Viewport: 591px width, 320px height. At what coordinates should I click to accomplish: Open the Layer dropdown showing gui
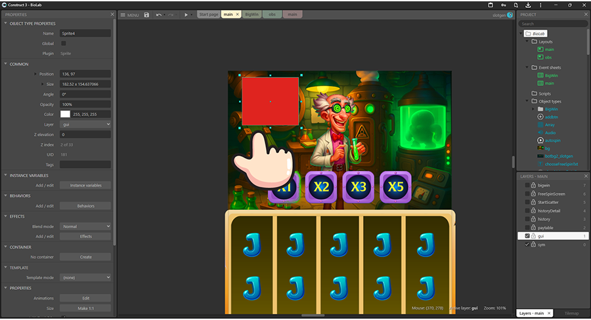(x=85, y=124)
